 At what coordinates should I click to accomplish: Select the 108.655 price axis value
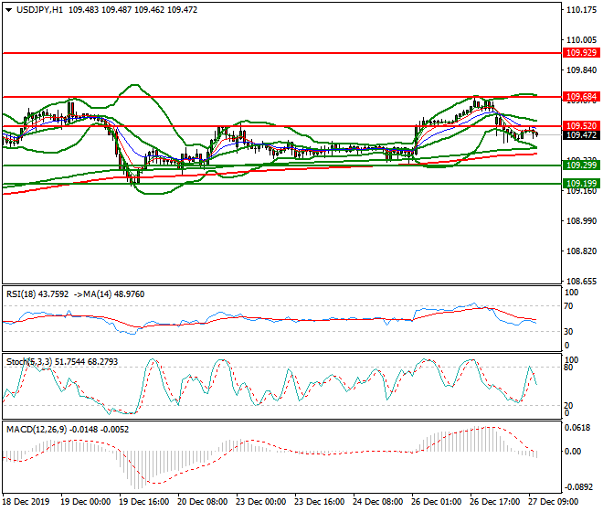click(x=581, y=282)
